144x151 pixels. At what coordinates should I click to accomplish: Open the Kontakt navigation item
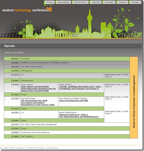point(135,2)
